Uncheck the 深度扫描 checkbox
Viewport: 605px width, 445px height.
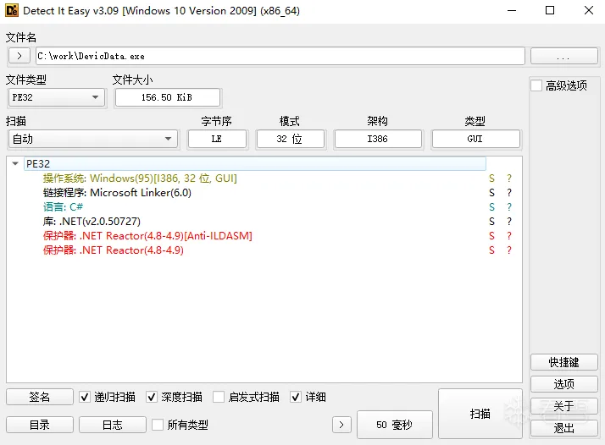pos(152,397)
